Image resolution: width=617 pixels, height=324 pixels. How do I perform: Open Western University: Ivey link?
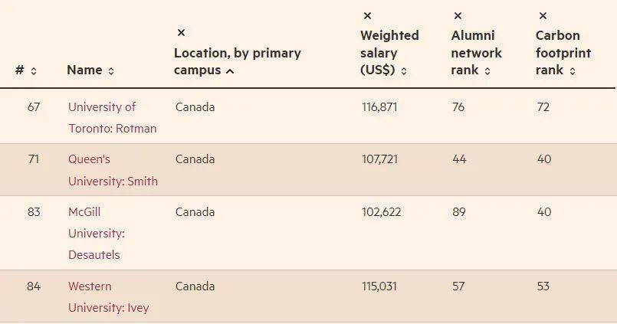(108, 297)
